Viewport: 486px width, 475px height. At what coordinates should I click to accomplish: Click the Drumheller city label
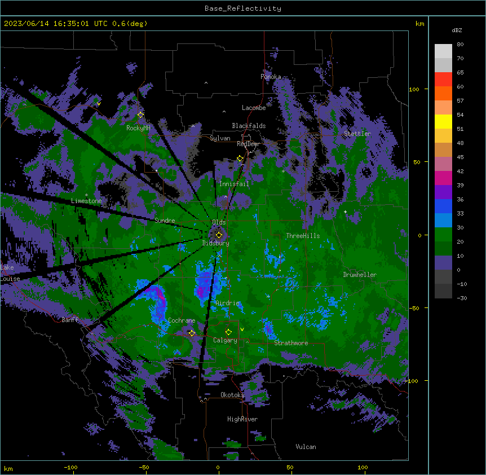pos(360,275)
